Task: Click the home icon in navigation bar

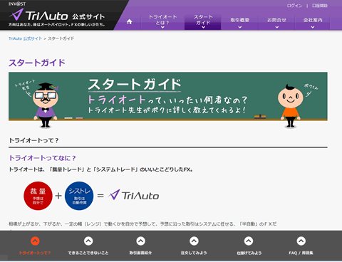Action: pyautogui.click(x=129, y=22)
